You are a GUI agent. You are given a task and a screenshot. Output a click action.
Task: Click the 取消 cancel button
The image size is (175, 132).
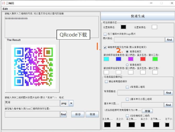pyautogui.click(x=92, y=114)
